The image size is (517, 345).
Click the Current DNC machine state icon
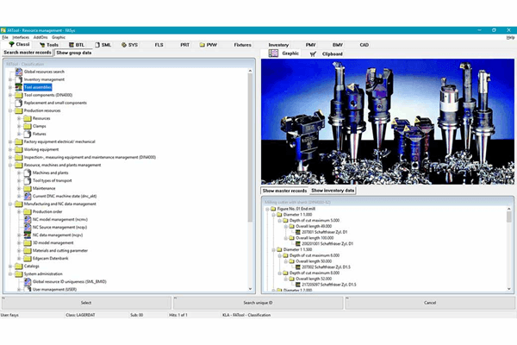coord(28,196)
